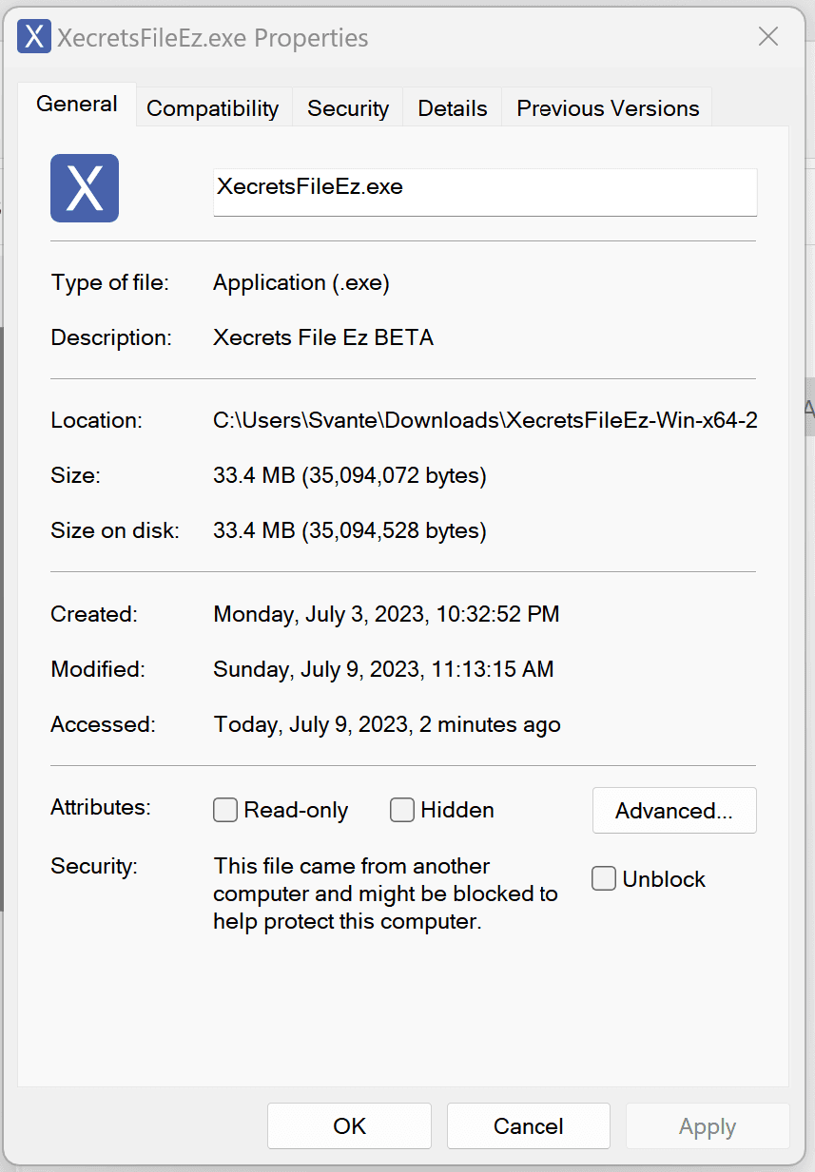Image resolution: width=815 pixels, height=1172 pixels.
Task: Select the General tab
Action: click(76, 104)
